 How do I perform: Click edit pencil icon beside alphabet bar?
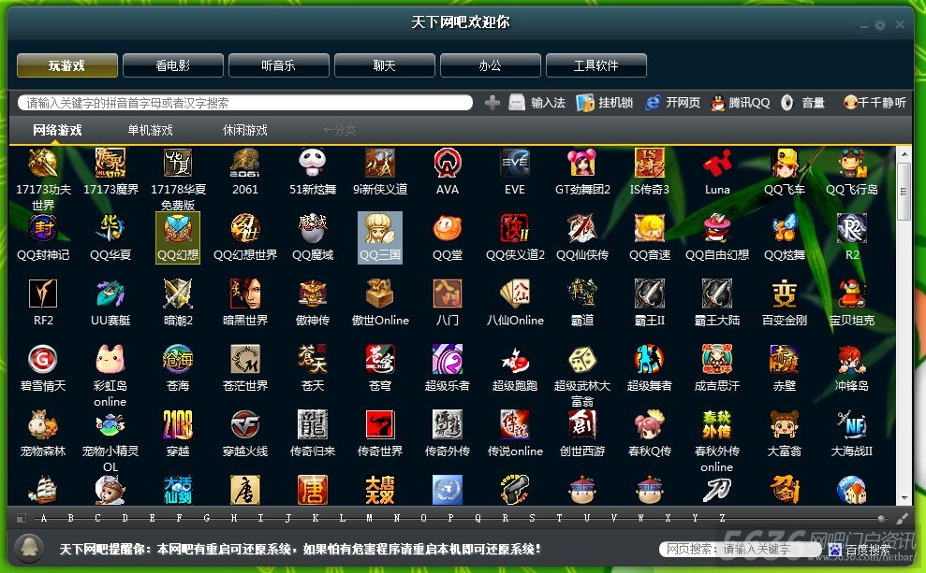[x=902, y=519]
